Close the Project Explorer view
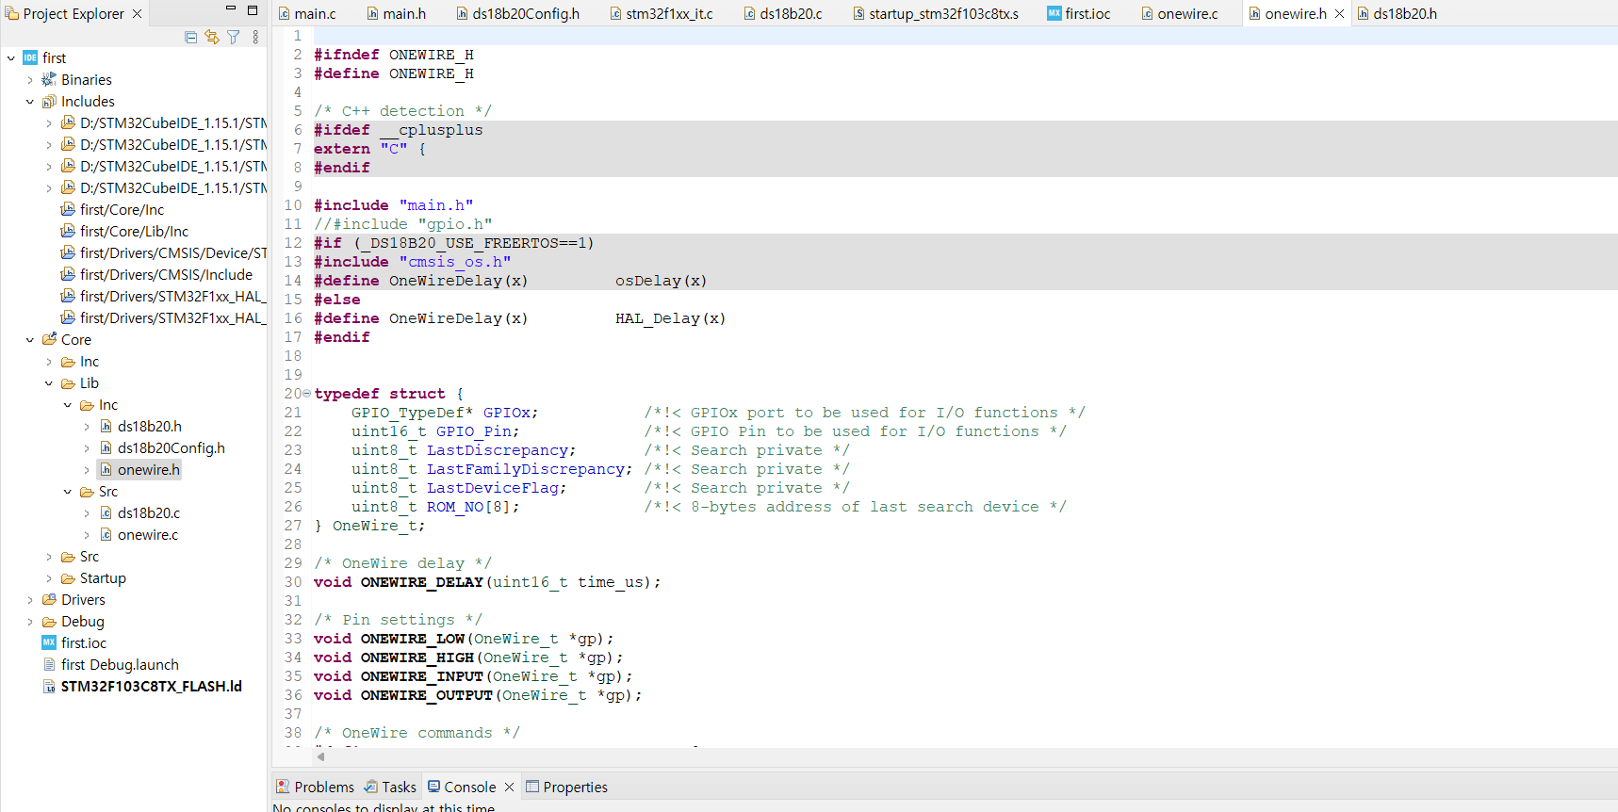The height and width of the screenshot is (812, 1618). [x=138, y=14]
